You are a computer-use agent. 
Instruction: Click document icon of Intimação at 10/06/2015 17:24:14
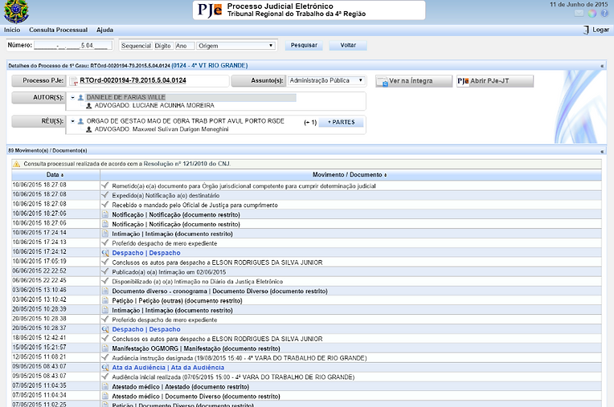pyautogui.click(x=105, y=234)
